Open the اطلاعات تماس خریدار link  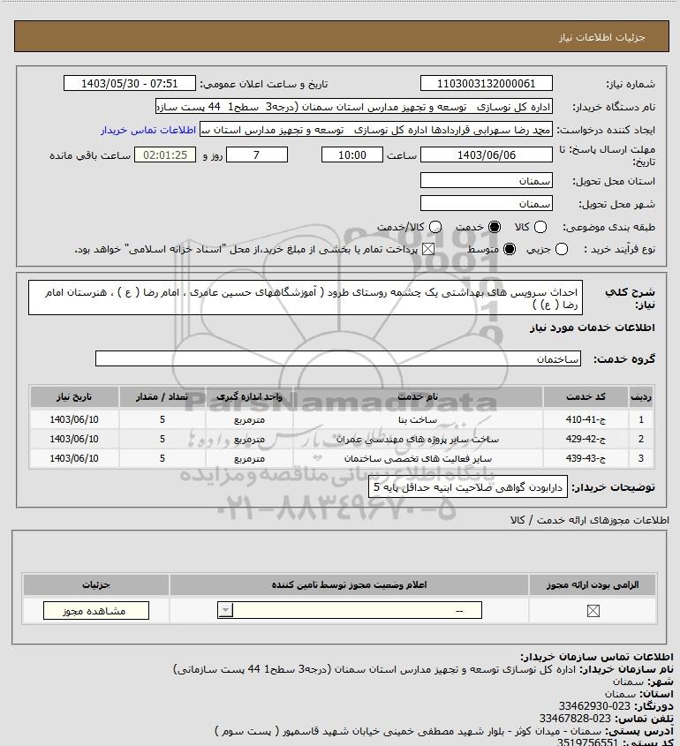point(148,130)
